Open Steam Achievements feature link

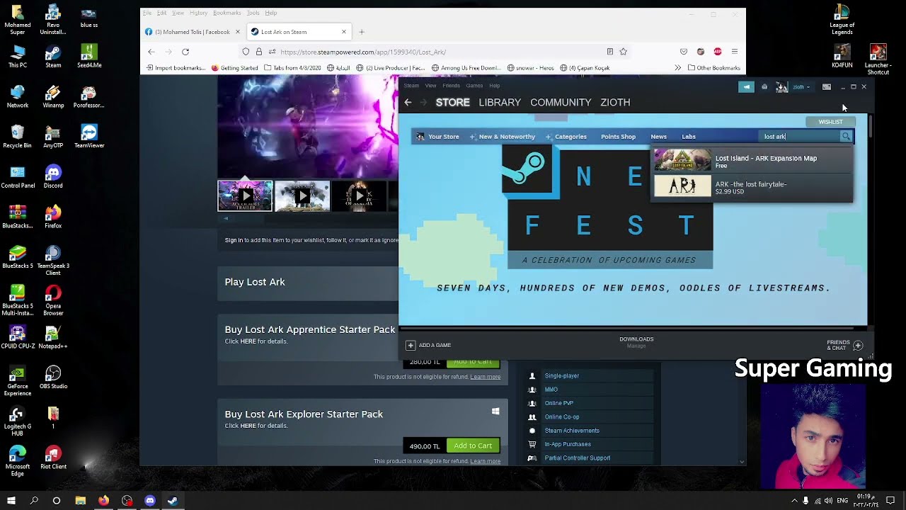[x=572, y=431]
